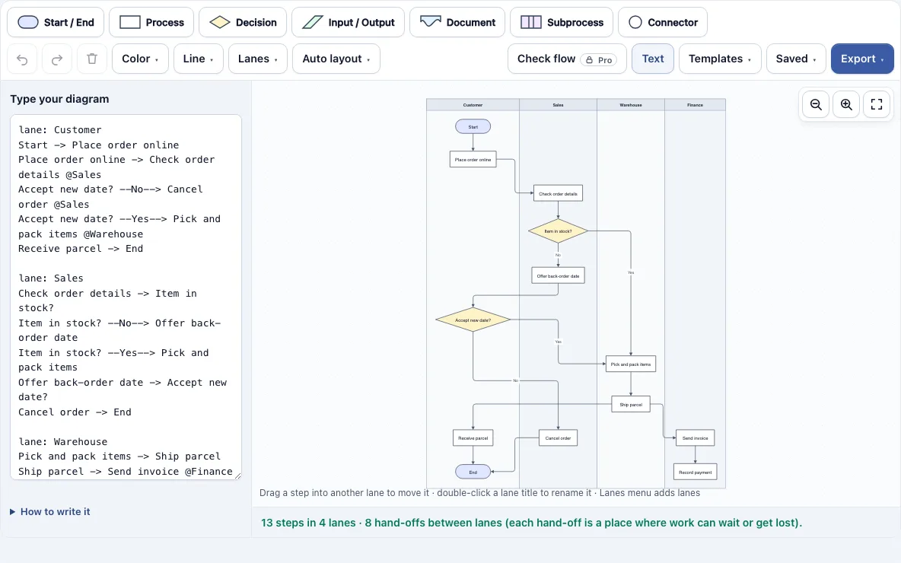Select the Offer back-order date step

click(558, 275)
